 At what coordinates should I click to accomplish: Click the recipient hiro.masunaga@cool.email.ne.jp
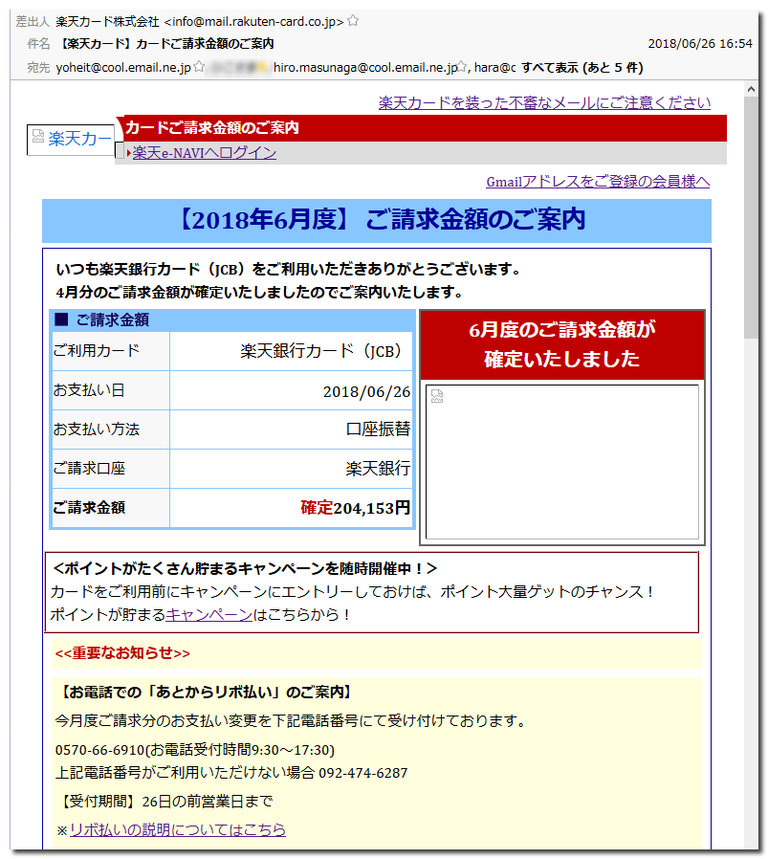pyautogui.click(x=364, y=67)
